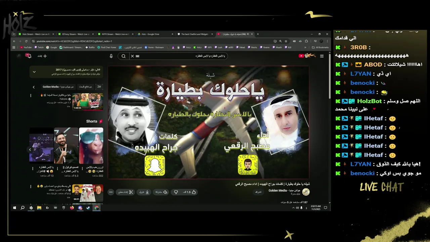
Task: Open Windows notification center
Action: point(325,208)
